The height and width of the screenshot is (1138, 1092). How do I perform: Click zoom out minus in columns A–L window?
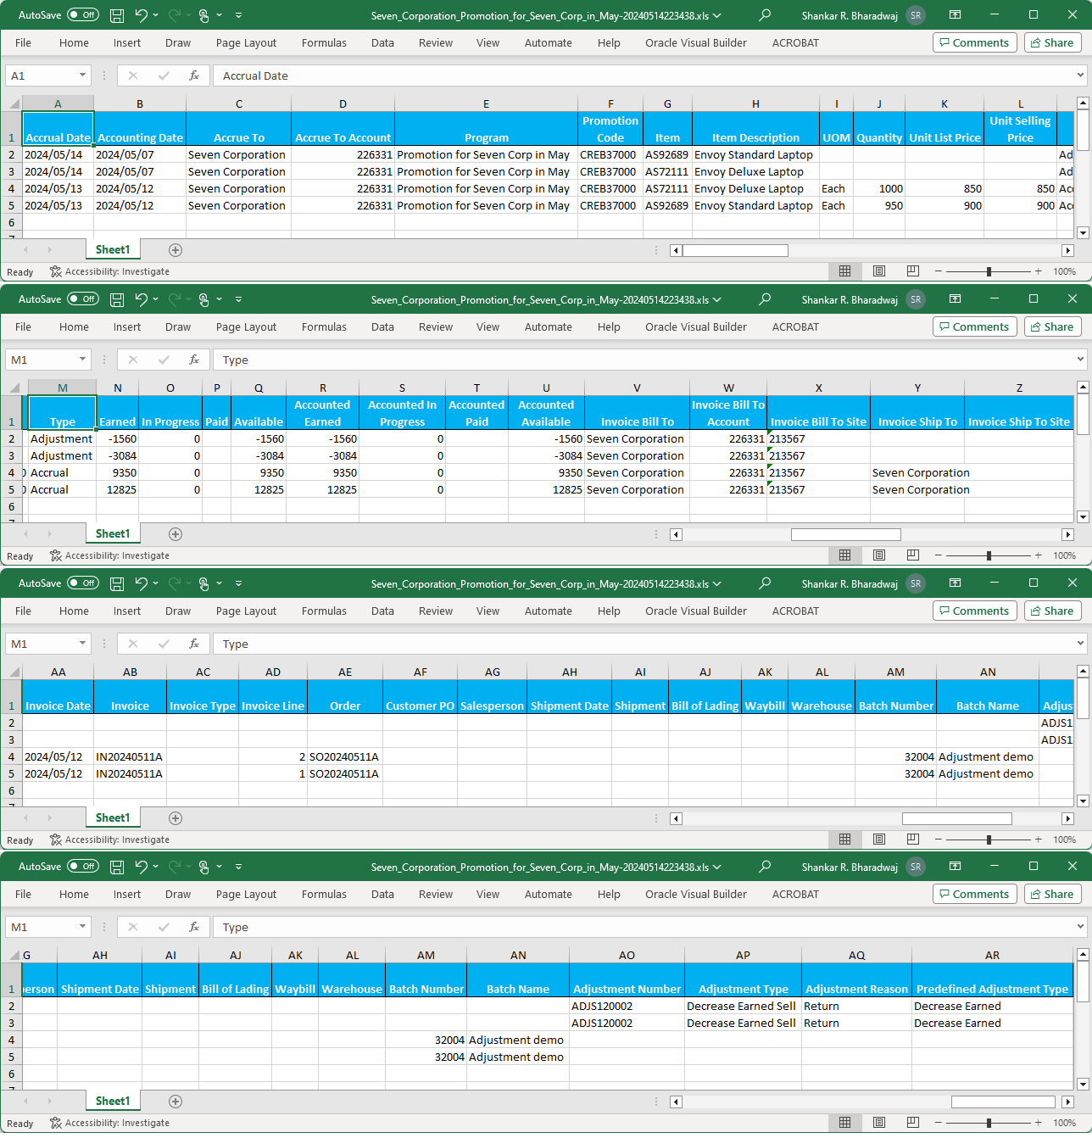(x=939, y=271)
